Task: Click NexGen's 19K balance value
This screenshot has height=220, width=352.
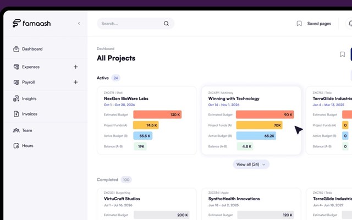Action: click(140, 146)
